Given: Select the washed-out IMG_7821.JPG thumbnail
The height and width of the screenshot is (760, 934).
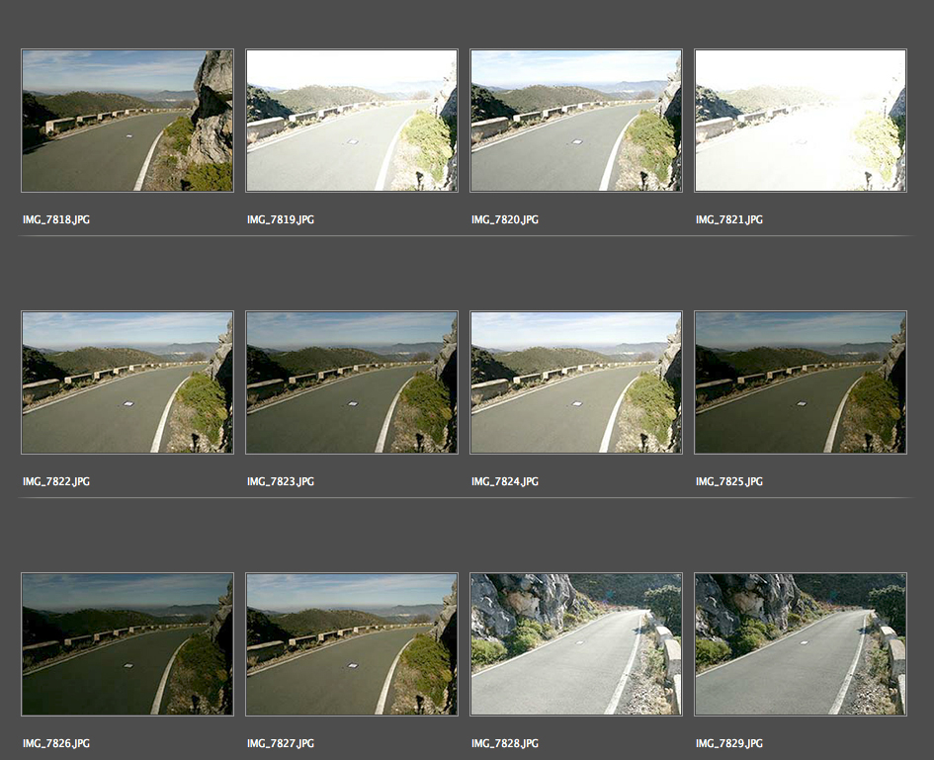Looking at the screenshot, I should [801, 121].
